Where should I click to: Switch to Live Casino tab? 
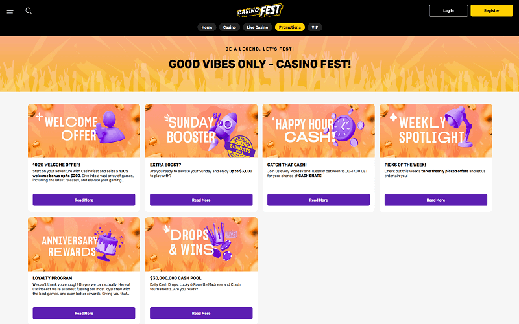point(257,27)
